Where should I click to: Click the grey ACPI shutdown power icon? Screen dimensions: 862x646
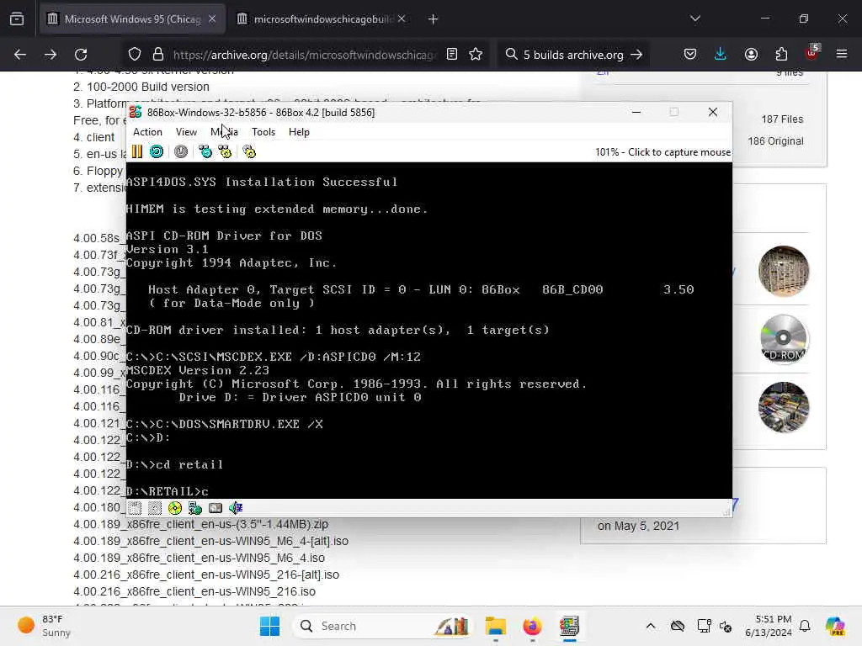(x=181, y=151)
